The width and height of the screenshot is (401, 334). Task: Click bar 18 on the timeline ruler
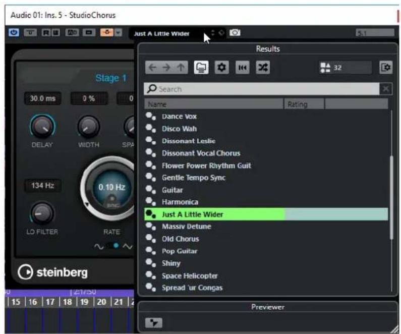68,302
